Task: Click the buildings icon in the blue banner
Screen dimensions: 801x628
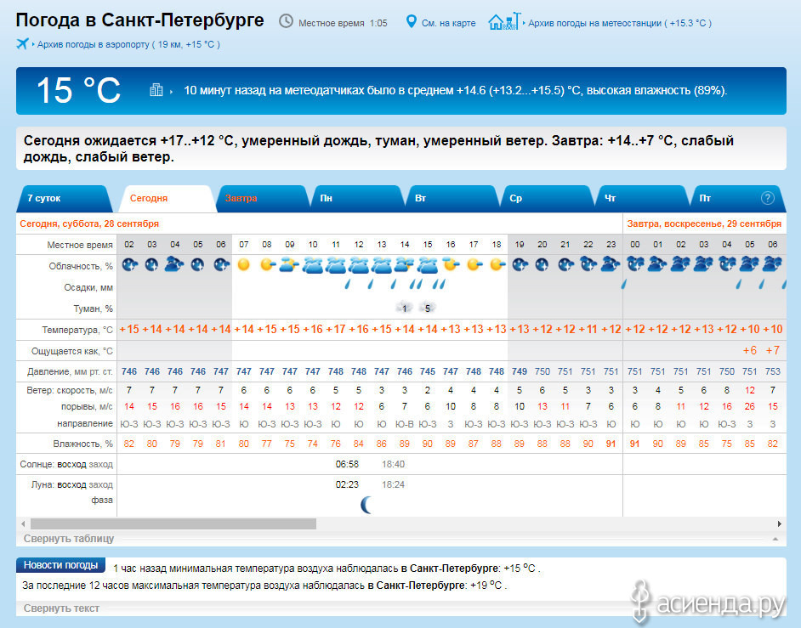Action: point(156,90)
